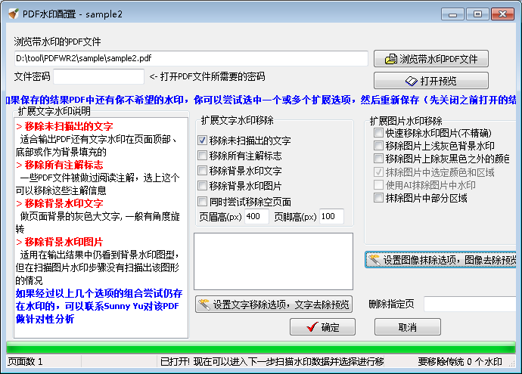Click the red heading 移除未扫描出的文字 in description

click(69, 126)
